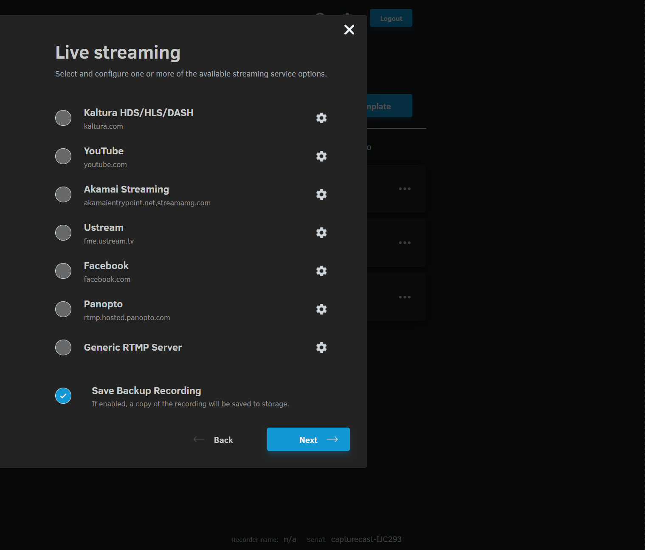The width and height of the screenshot is (645, 550).
Task: Open the bottom ellipsis options menu
Action: [405, 297]
